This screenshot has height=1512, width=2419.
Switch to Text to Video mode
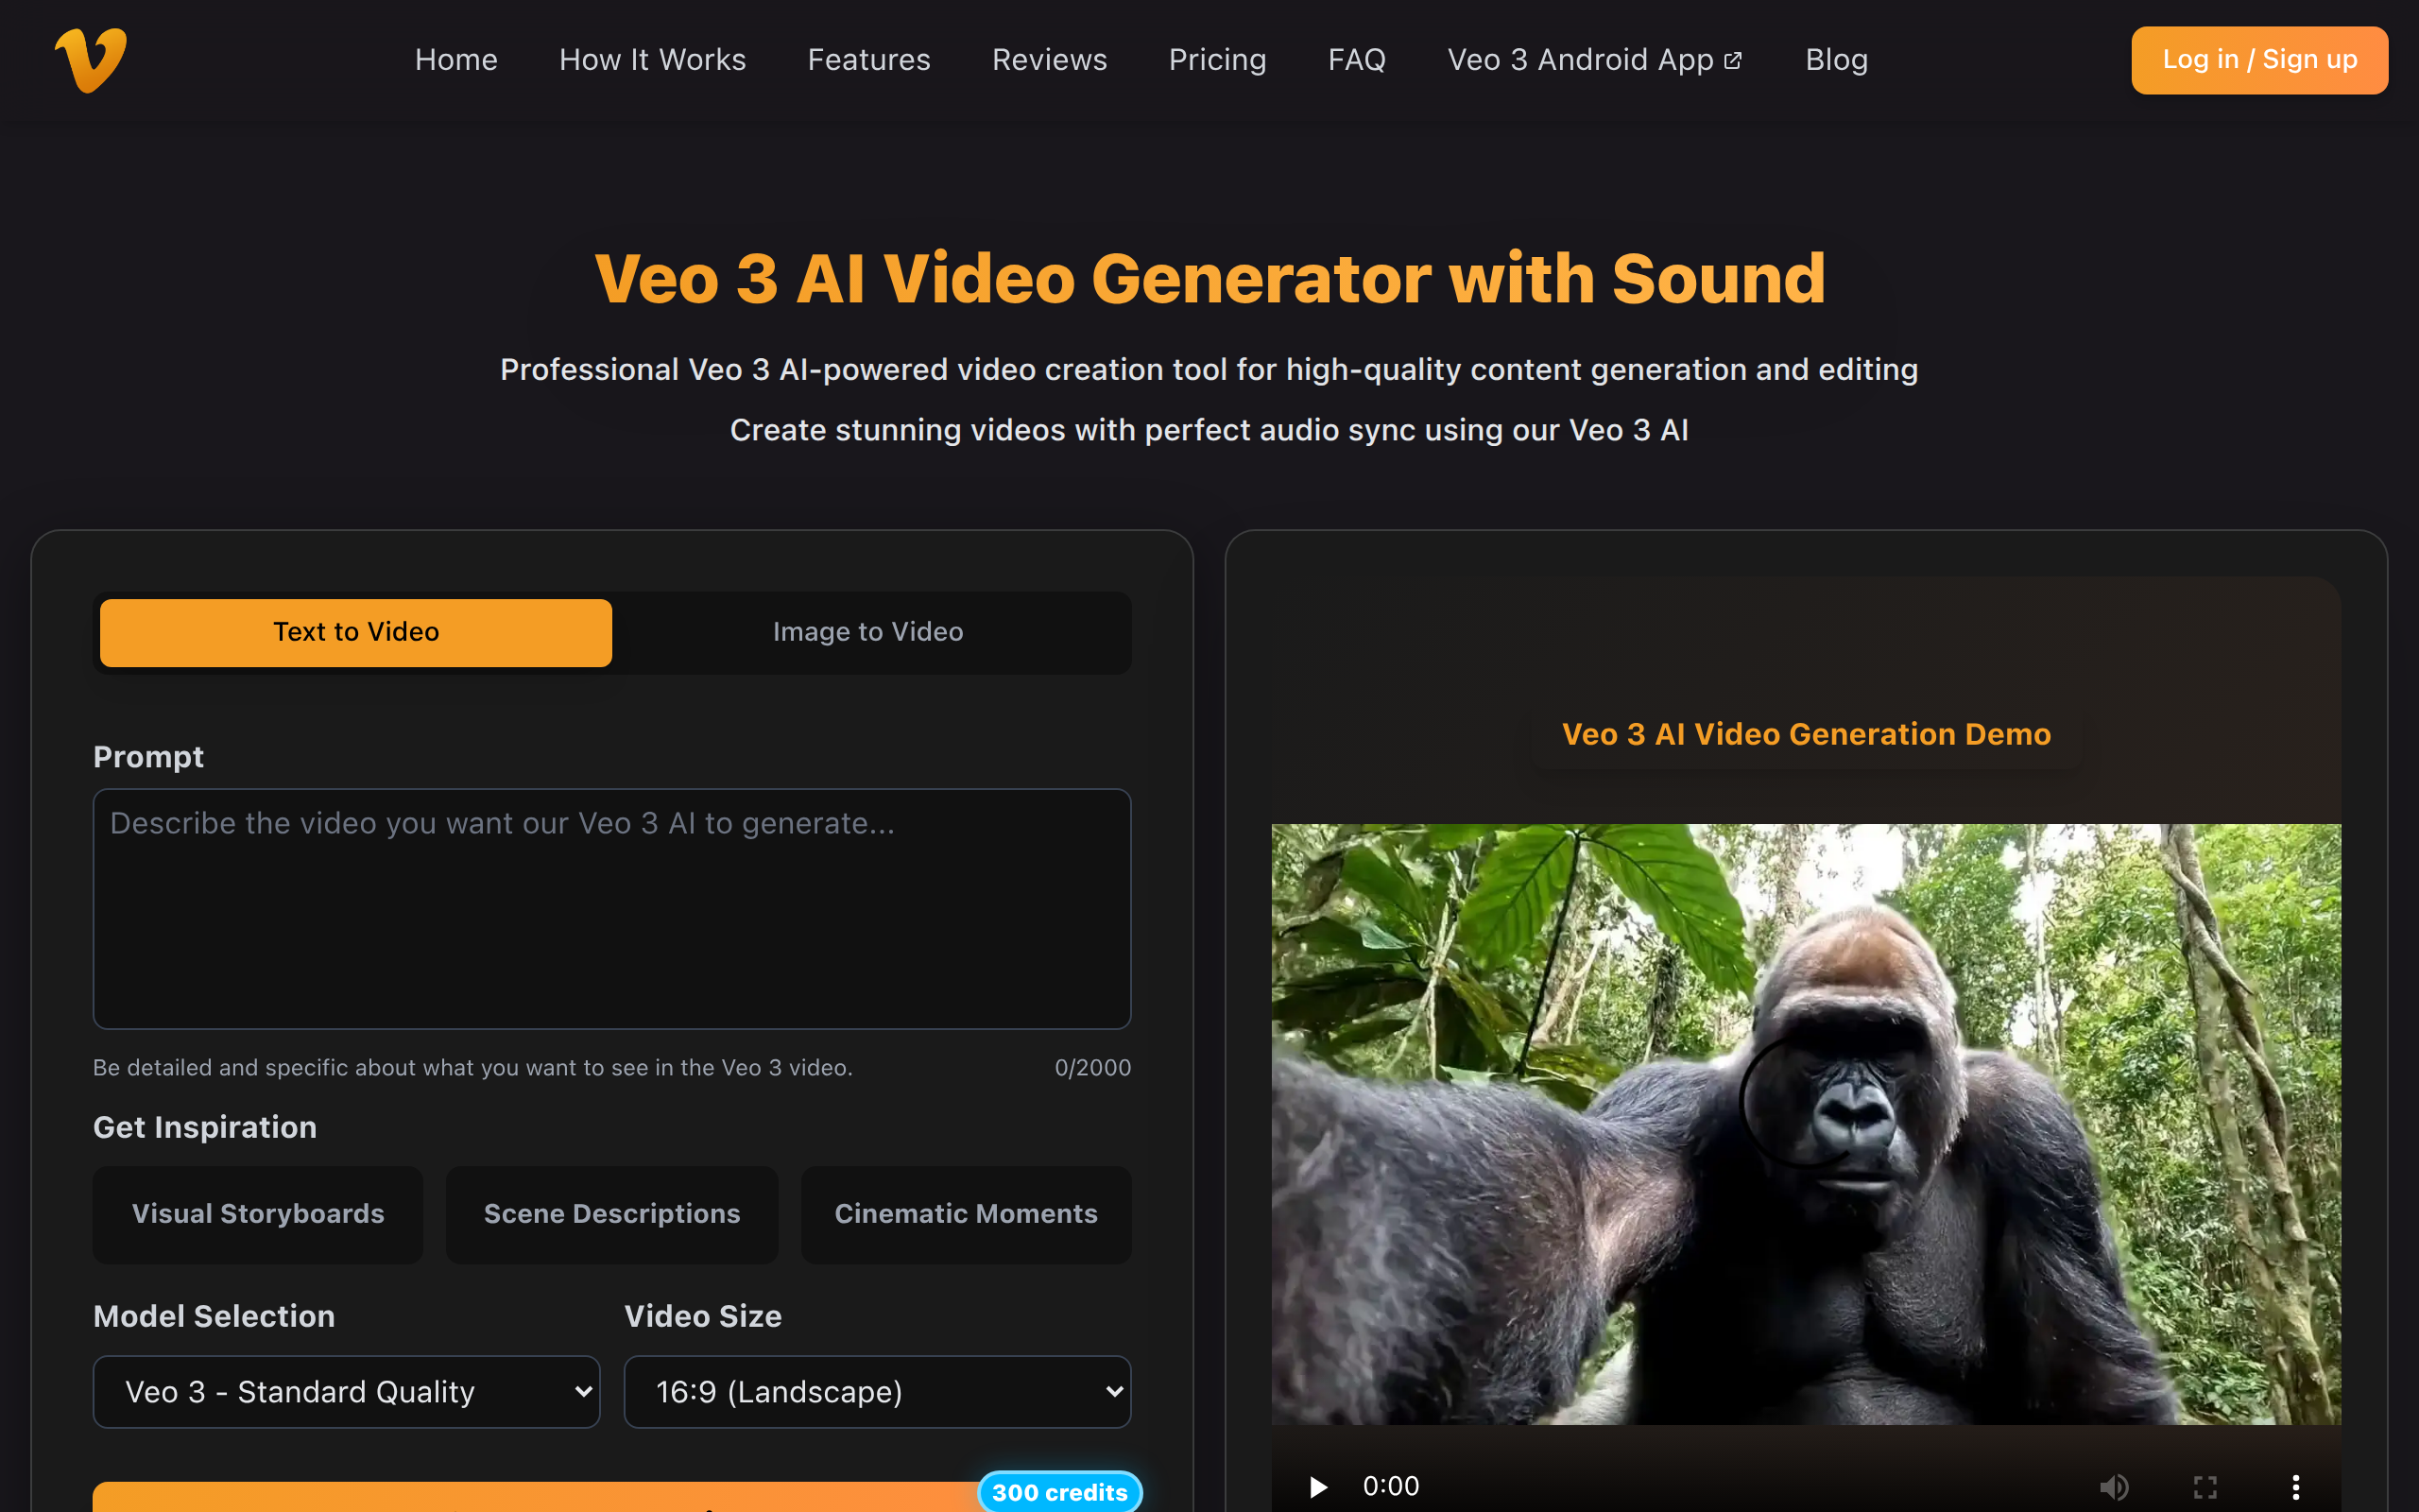pyautogui.click(x=356, y=632)
